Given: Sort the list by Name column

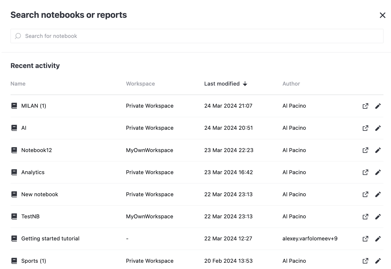Looking at the screenshot, I should click(18, 84).
